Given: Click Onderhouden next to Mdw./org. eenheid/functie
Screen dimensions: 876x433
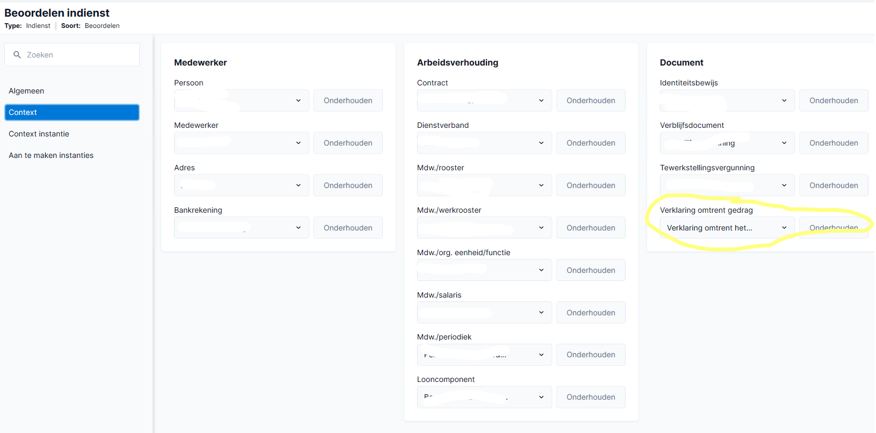Looking at the screenshot, I should 591,270.
